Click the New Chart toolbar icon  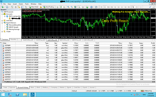pos(2,7)
